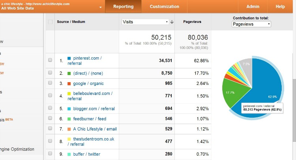Screen dimensions: 296x160
Task: Click the orange A Chic Lifestyle color square
Action: pos(69,129)
